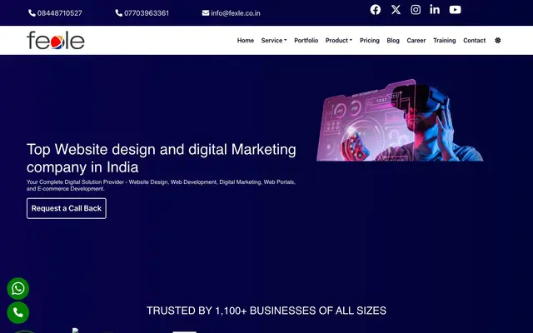This screenshot has width=533, height=333.
Task: Open the Career menu item
Action: (416, 41)
